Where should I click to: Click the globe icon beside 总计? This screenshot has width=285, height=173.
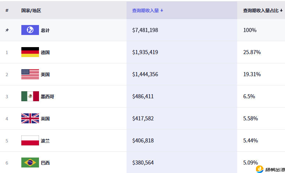tap(30, 30)
